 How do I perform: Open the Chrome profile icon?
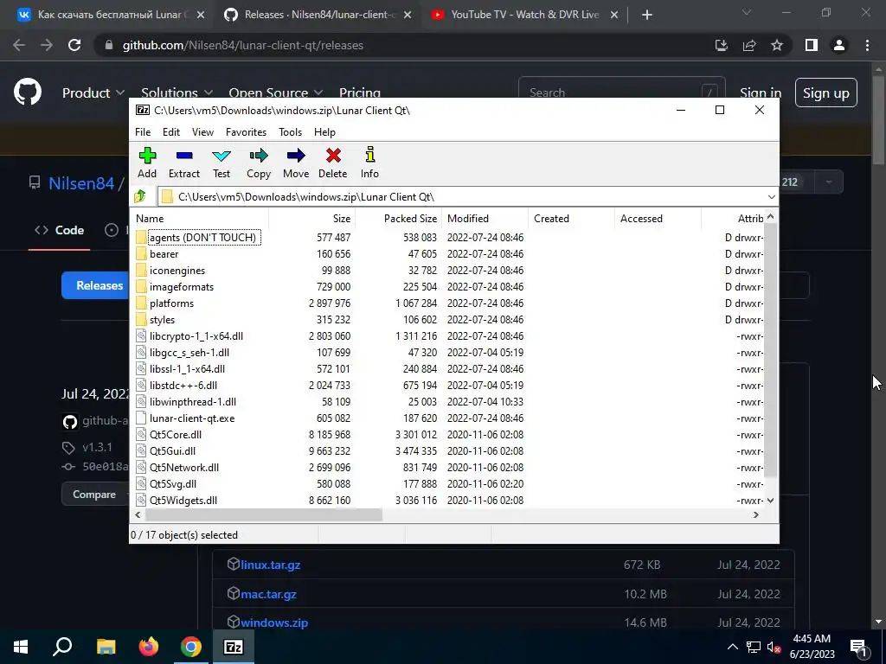click(x=839, y=45)
